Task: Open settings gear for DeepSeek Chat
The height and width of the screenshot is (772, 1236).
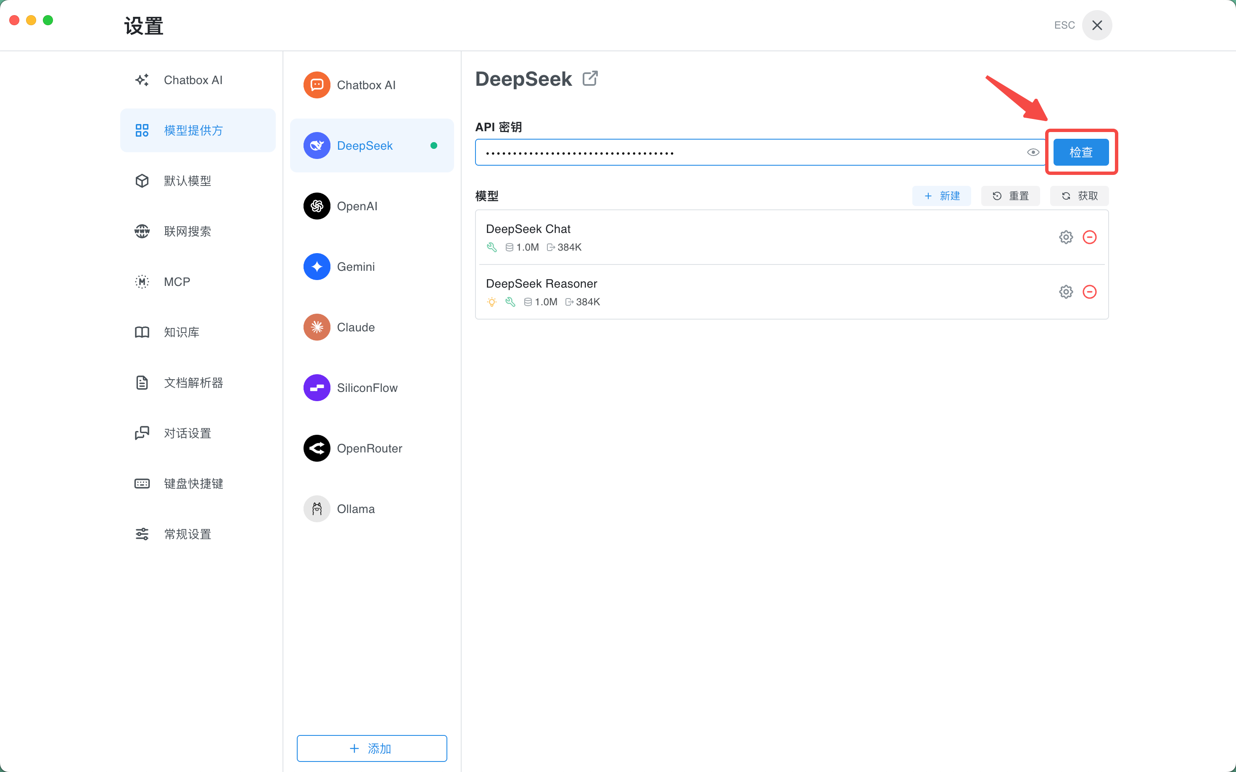Action: (x=1066, y=238)
